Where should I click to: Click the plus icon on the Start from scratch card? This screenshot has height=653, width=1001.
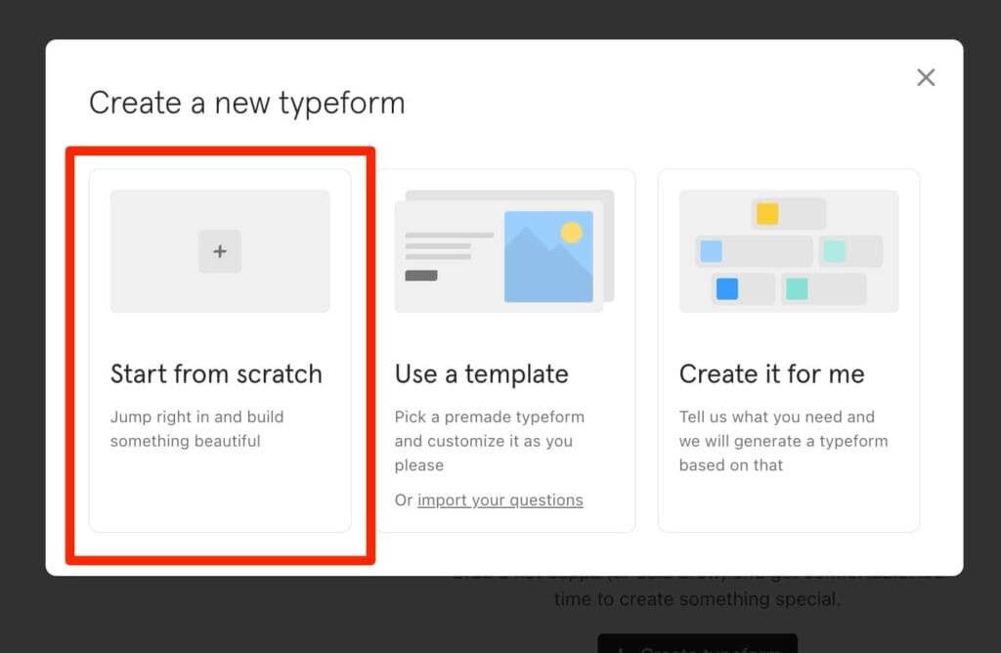point(219,251)
